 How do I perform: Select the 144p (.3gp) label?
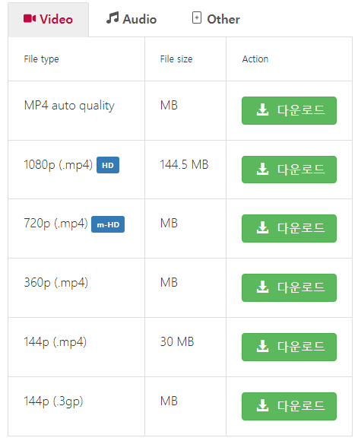(53, 401)
